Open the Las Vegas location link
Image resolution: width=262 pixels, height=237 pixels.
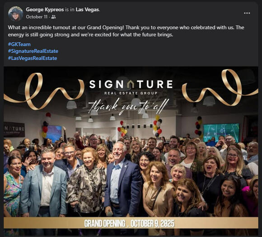pos(87,9)
